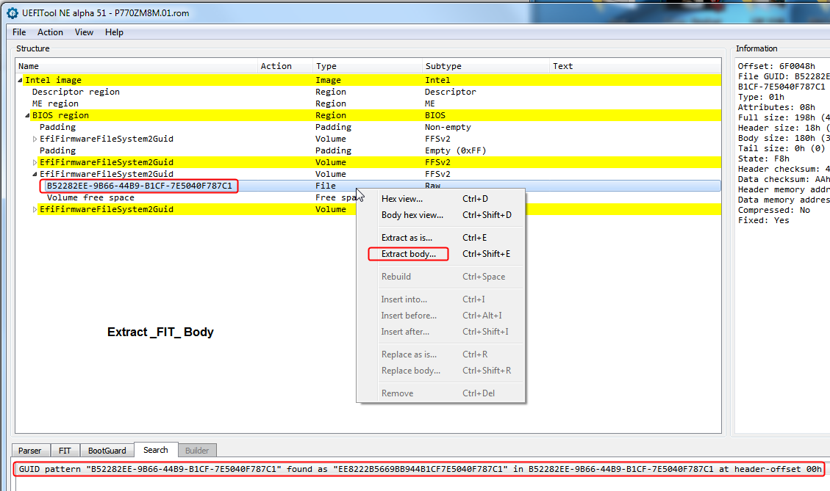The height and width of the screenshot is (491, 830).
Task: Open the Help menu
Action: point(114,32)
